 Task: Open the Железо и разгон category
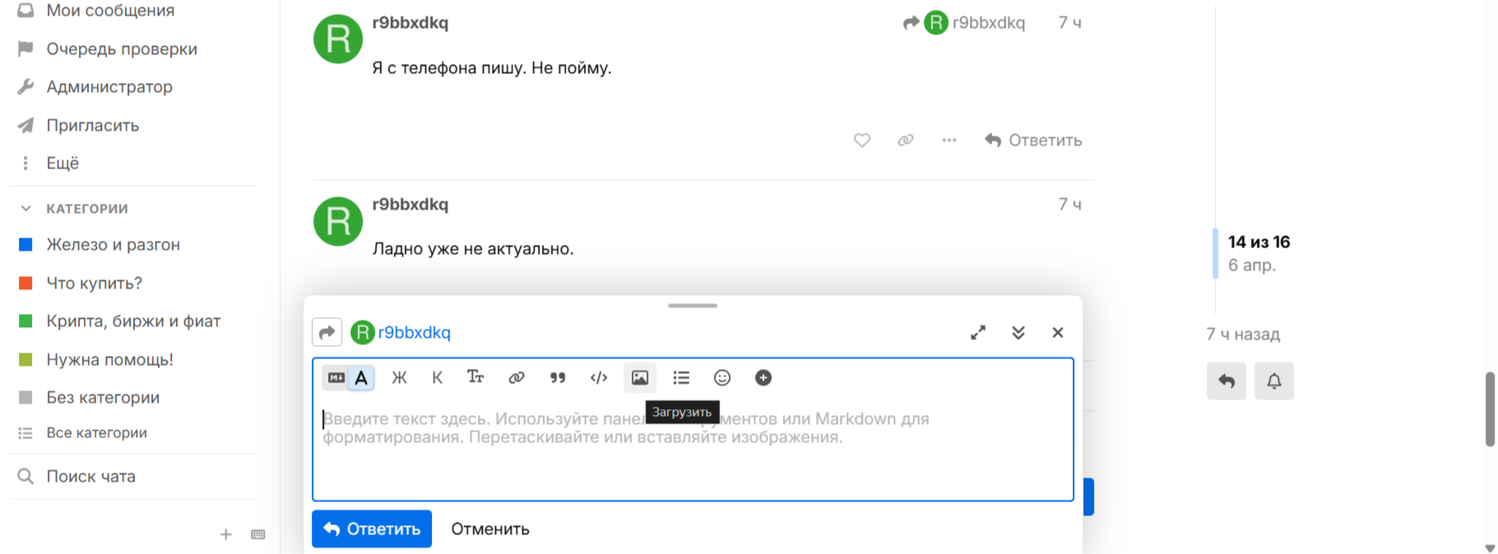[x=113, y=245]
